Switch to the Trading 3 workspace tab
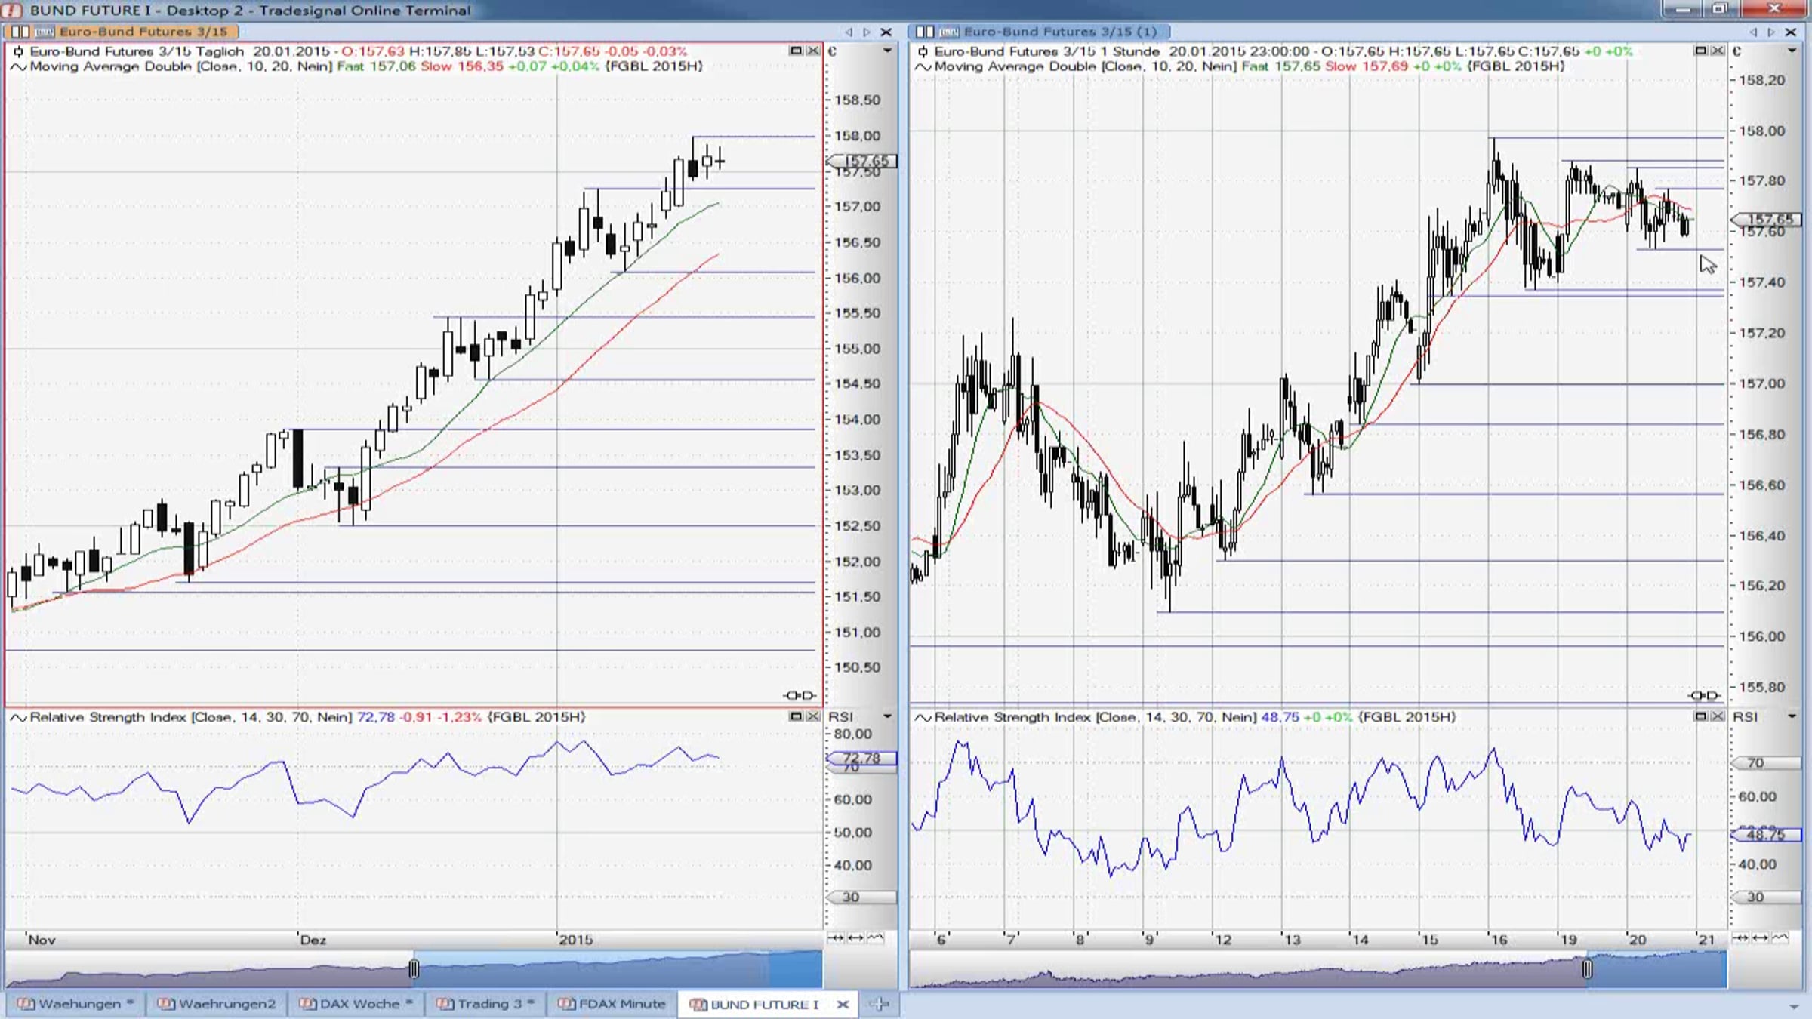This screenshot has width=1812, height=1019. click(486, 1004)
